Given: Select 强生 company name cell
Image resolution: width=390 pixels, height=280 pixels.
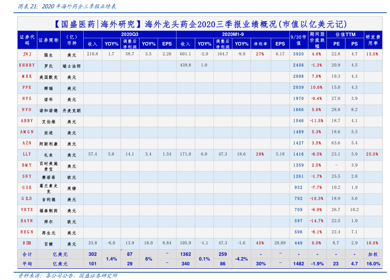Looking at the screenshot, I should tap(49, 55).
